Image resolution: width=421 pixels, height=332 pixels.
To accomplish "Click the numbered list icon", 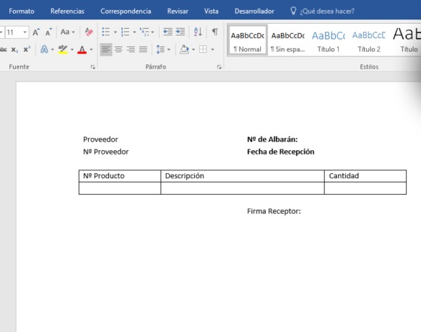I will click(x=126, y=32).
